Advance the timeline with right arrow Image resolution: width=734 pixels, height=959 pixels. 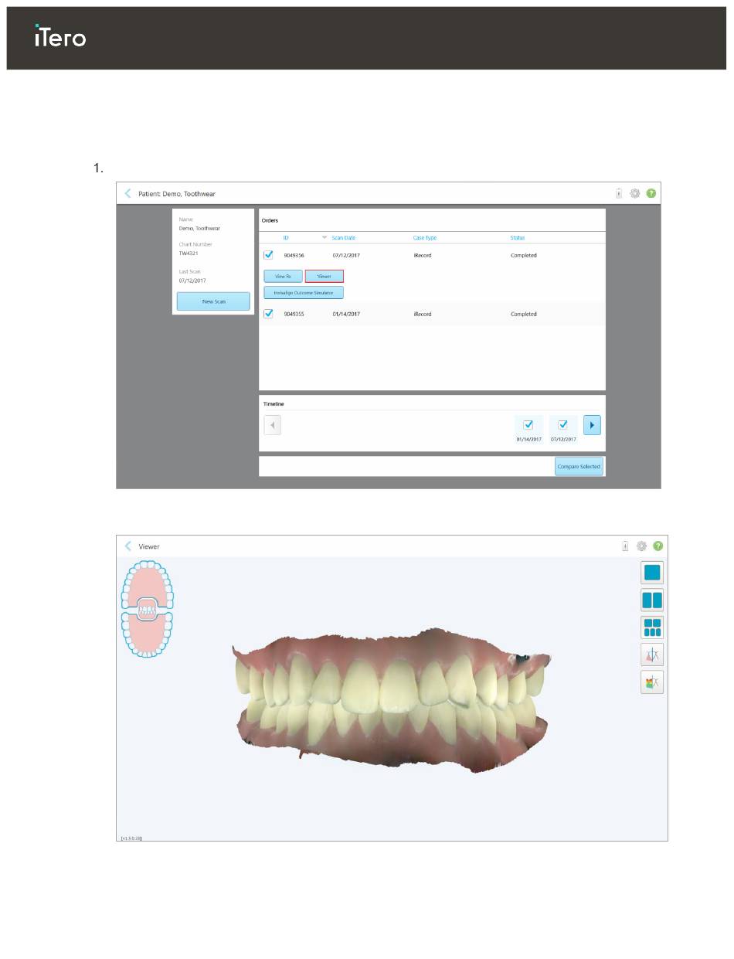pyautogui.click(x=592, y=425)
